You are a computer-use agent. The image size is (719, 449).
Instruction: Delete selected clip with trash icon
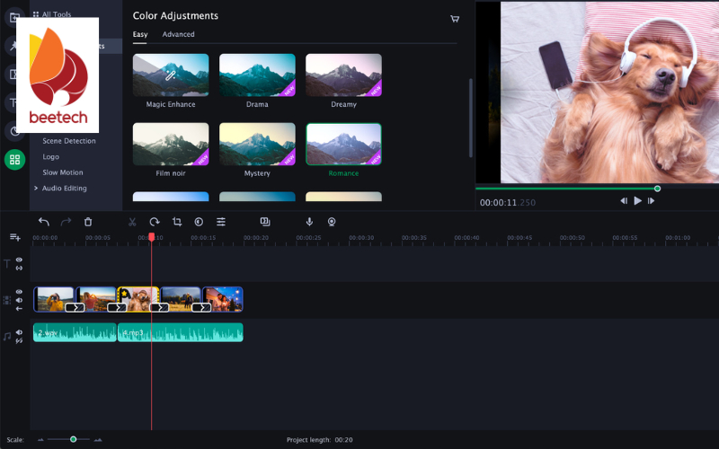click(x=88, y=222)
